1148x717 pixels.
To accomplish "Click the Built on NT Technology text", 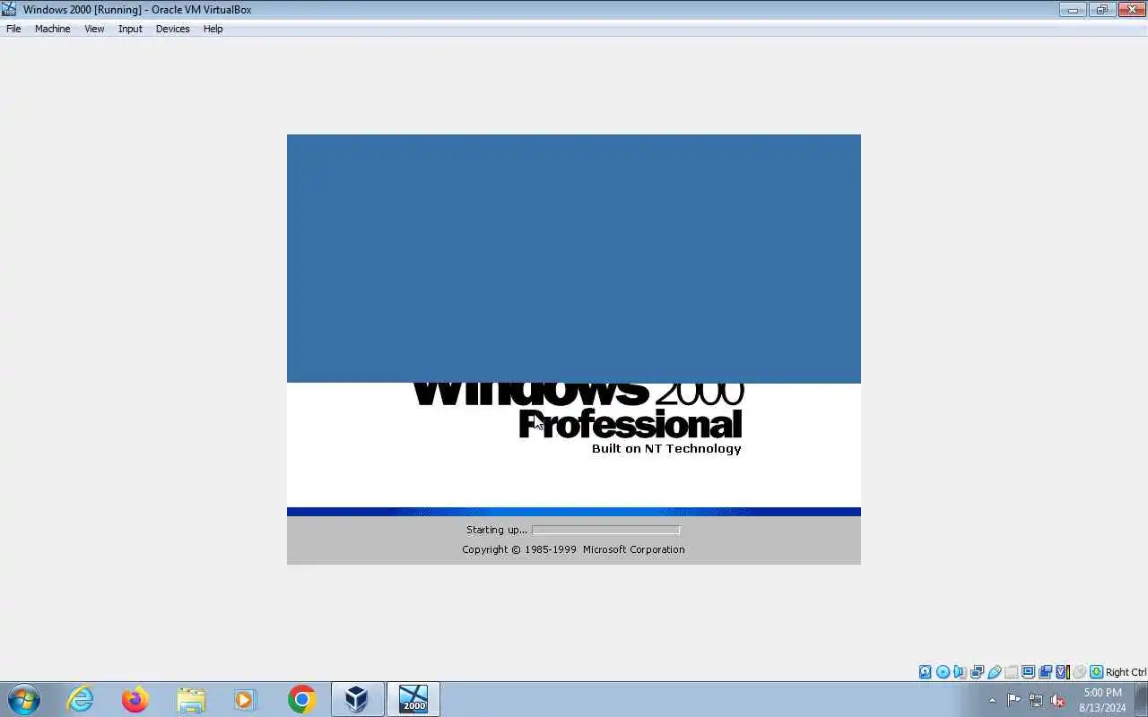I will point(666,448).
